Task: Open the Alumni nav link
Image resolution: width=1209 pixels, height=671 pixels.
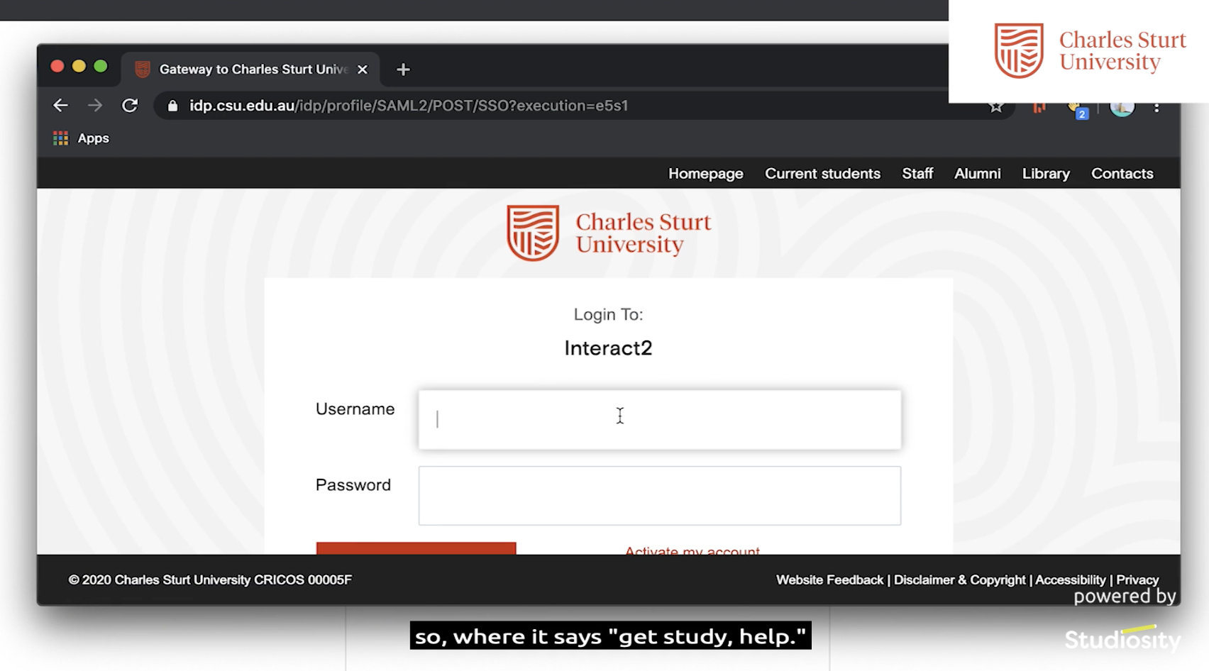Action: tap(977, 174)
